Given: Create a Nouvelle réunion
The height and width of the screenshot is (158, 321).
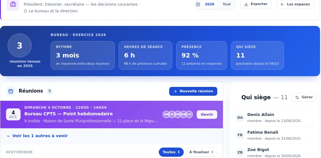Looking at the screenshot, I should pos(193,91).
